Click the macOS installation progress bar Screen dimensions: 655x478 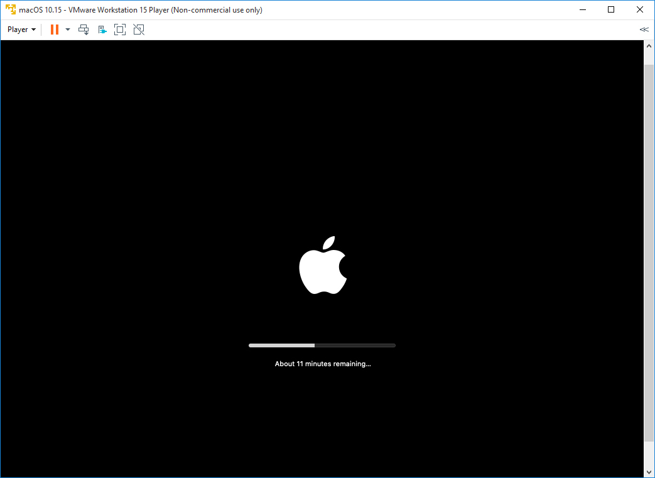(322, 345)
